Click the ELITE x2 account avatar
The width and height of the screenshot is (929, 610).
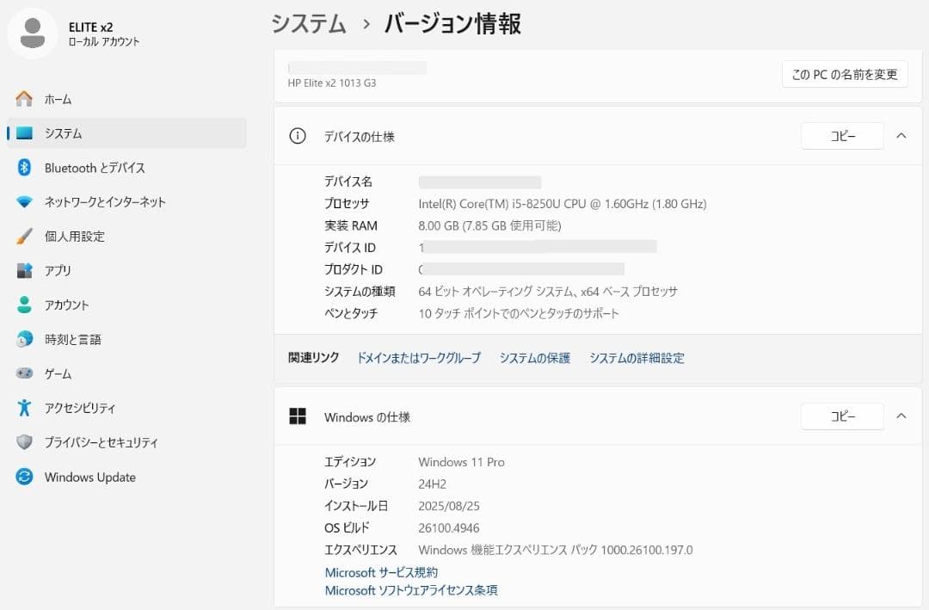[33, 33]
